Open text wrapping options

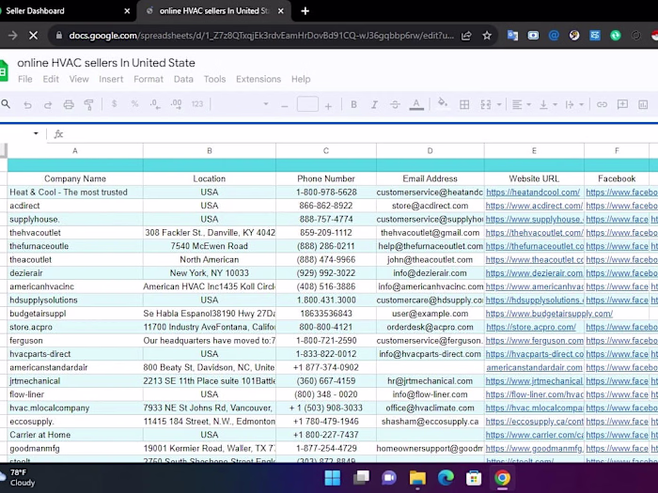tap(574, 104)
